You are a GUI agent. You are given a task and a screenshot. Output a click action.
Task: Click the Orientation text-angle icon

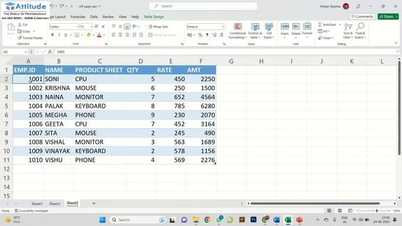click(134, 26)
